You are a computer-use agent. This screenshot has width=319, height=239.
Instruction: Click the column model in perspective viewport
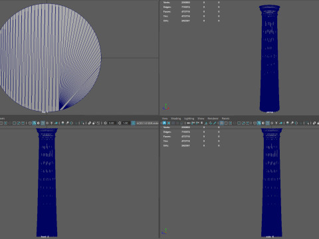pyautogui.click(x=270, y=58)
